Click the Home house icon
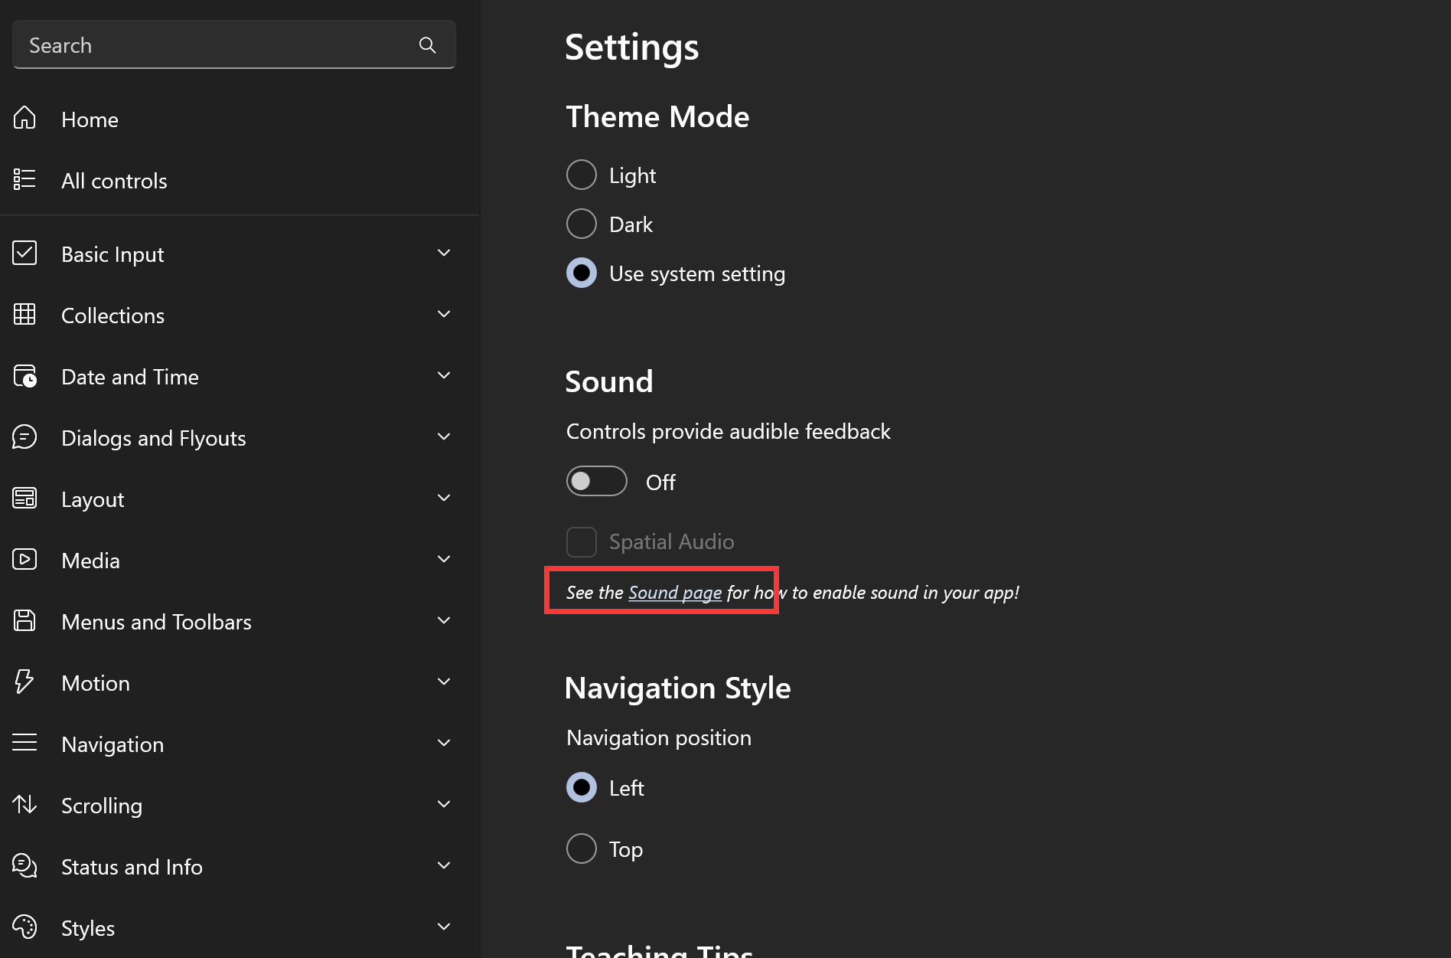 click(24, 119)
